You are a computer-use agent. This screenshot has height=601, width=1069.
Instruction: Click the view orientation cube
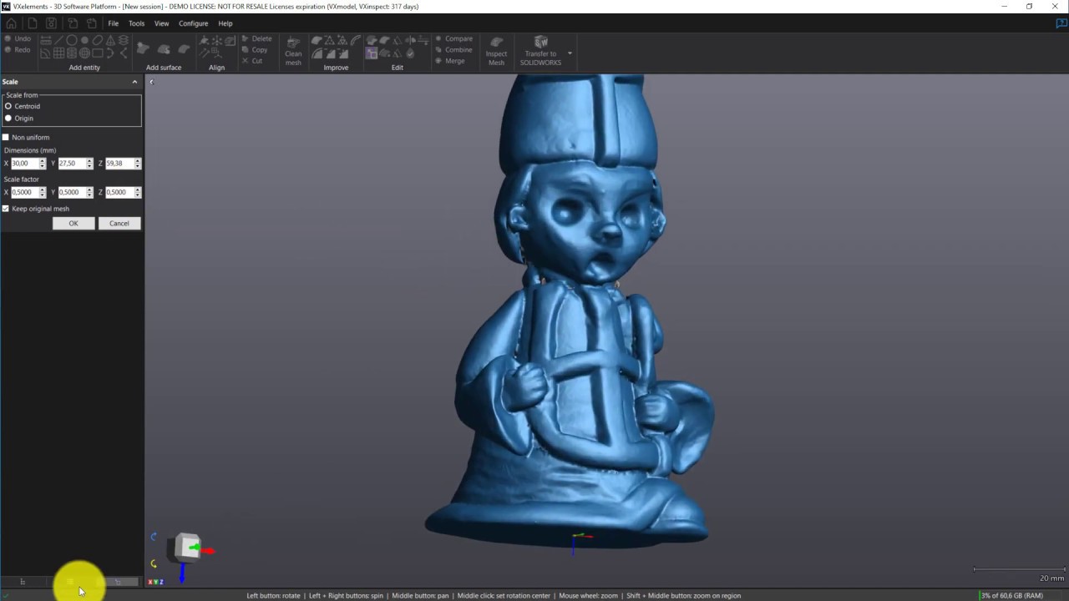188,548
